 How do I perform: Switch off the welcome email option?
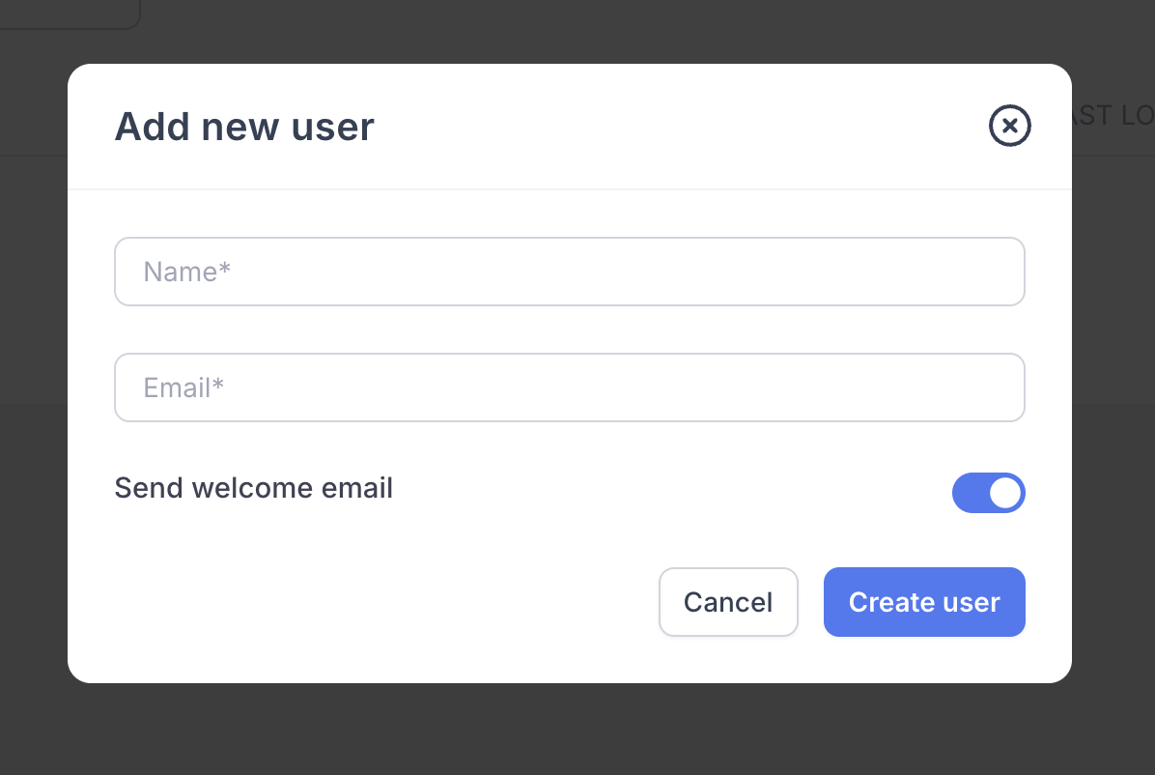[988, 493]
